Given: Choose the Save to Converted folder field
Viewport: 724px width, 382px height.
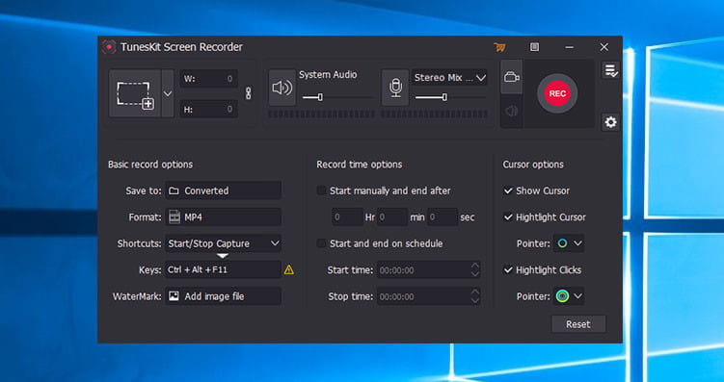Looking at the screenshot, I should (223, 191).
